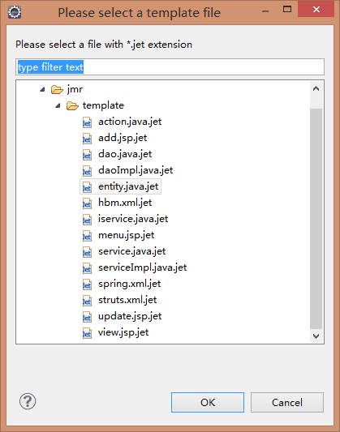Click the spring.xml.jet file icon

87,284
